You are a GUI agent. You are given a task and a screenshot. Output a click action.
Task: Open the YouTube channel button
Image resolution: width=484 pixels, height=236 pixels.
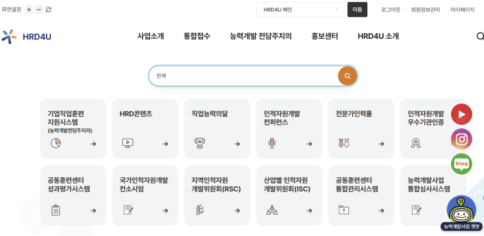click(462, 114)
